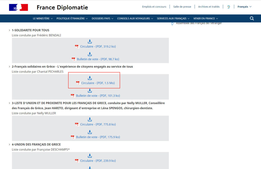261x169 pixels.
Task: Click the accessibility ear icon in header
Action: [x=229, y=7]
